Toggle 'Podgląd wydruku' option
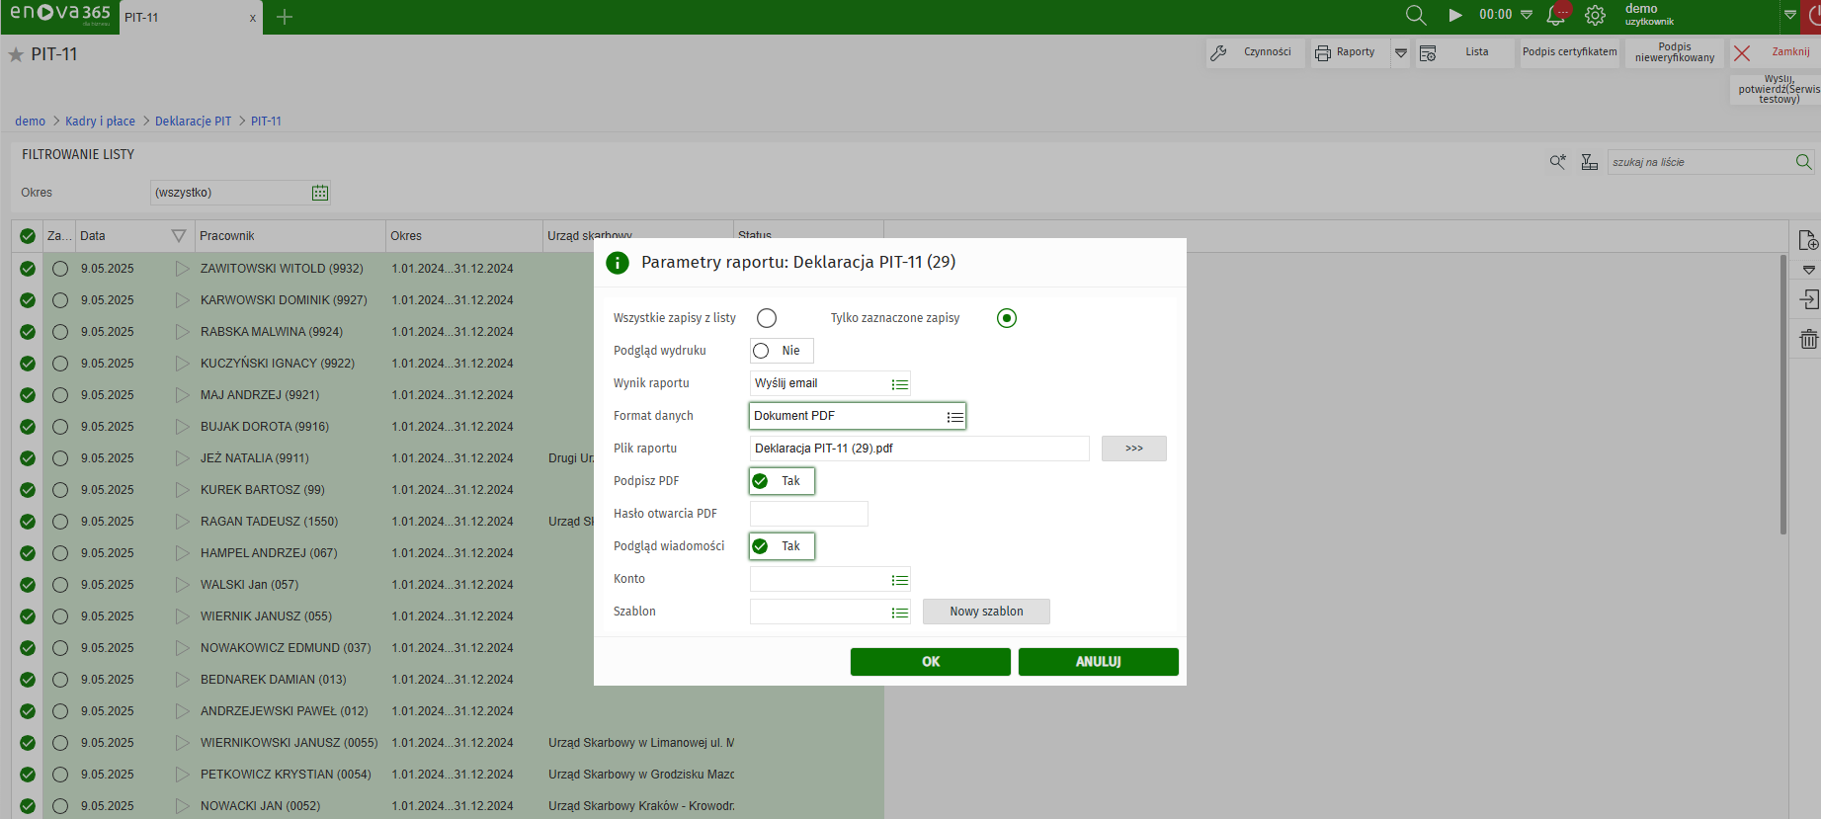Screen dimensions: 1821x819 [x=761, y=351]
